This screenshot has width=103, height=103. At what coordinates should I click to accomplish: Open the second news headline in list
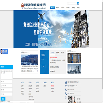54,67
